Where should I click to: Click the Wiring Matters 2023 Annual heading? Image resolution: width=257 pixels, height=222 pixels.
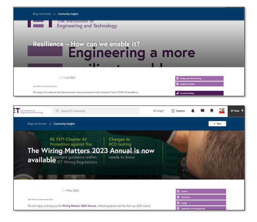coord(91,155)
